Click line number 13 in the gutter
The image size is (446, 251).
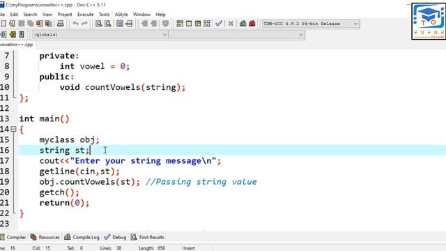[5, 119]
